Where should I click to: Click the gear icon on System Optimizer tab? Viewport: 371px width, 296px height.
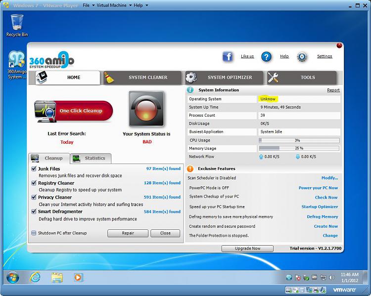pos(191,78)
